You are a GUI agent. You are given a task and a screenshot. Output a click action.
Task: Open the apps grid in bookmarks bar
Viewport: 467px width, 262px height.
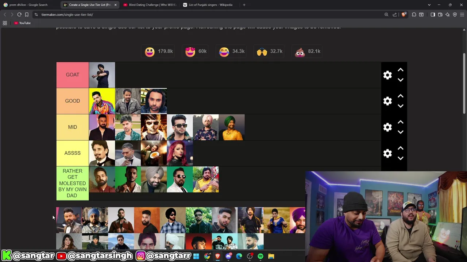coord(5,23)
